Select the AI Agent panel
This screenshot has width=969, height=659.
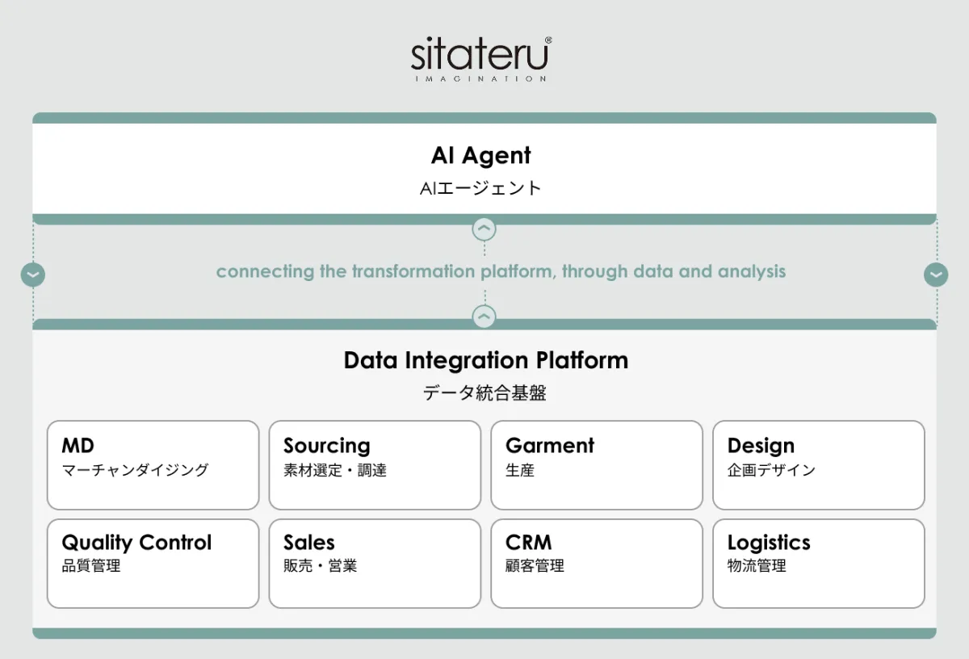484,169
